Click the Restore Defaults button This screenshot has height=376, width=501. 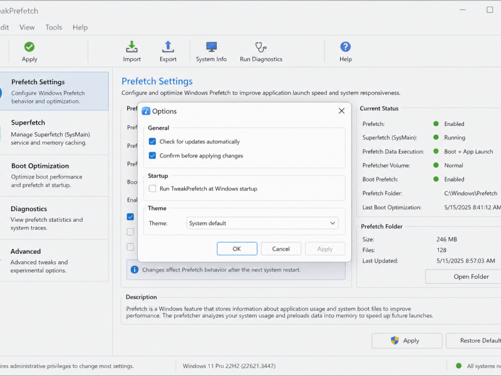click(x=473, y=340)
